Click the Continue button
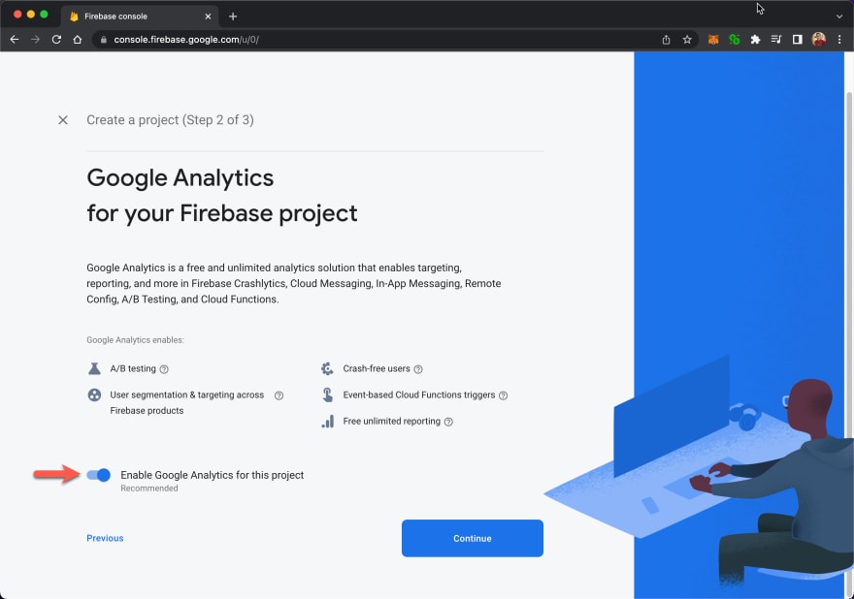Image resolution: width=854 pixels, height=599 pixels. 473,538
